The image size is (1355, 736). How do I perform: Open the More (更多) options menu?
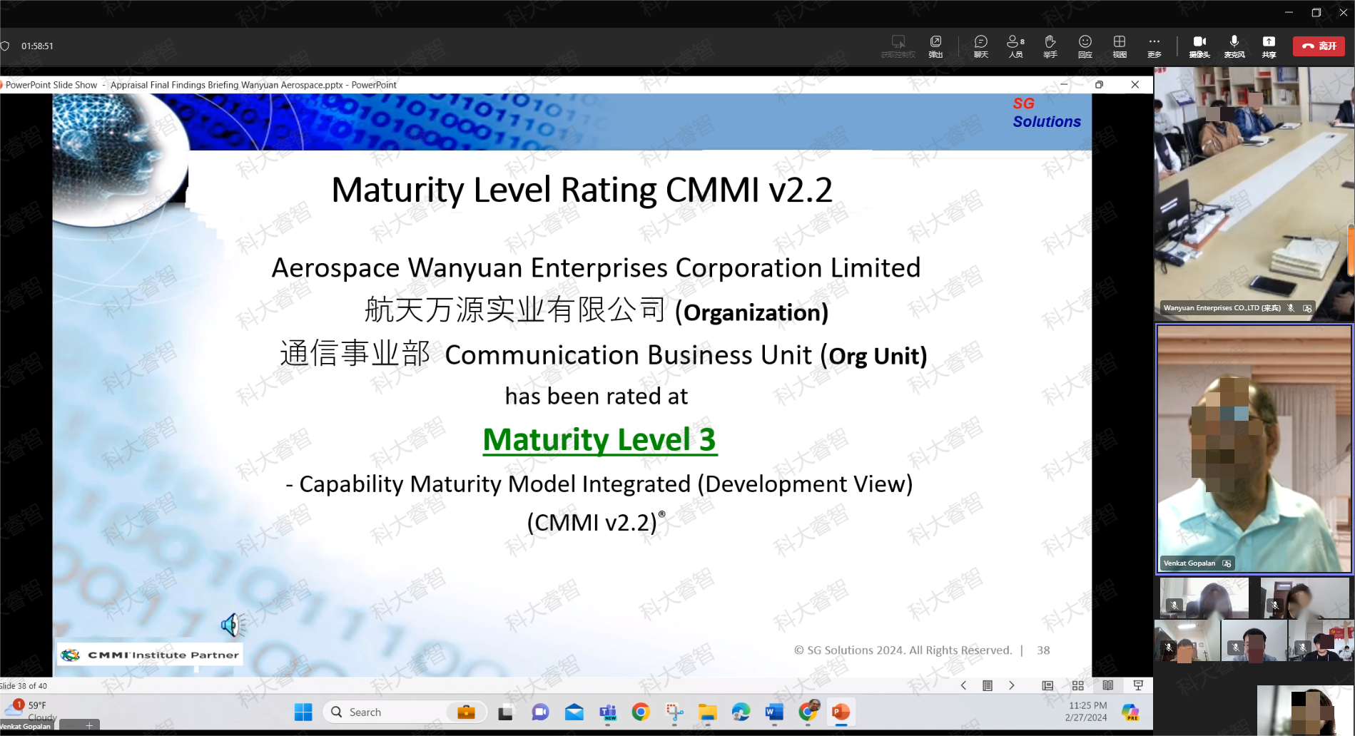[1154, 46]
